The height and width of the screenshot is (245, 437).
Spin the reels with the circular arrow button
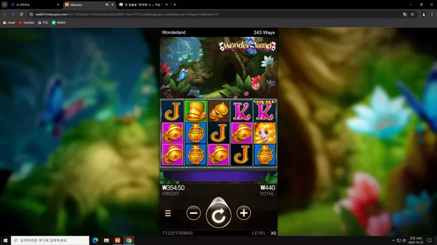click(218, 215)
